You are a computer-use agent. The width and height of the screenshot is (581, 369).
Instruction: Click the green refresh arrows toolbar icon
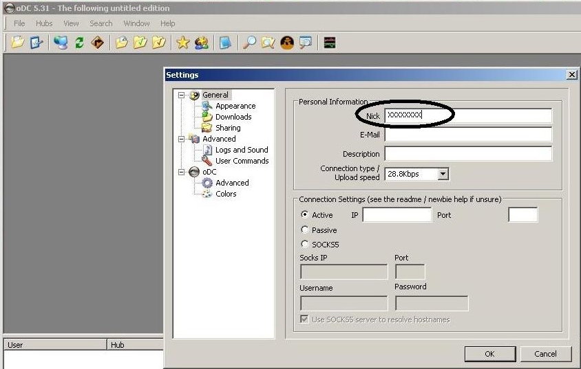tap(79, 43)
